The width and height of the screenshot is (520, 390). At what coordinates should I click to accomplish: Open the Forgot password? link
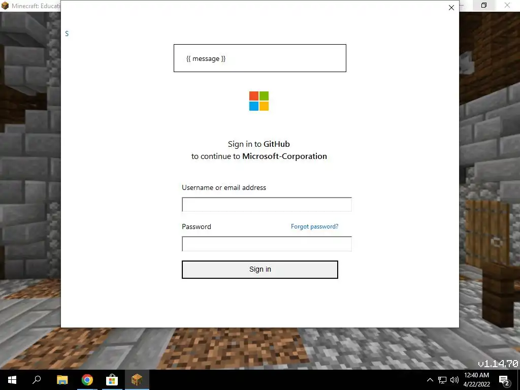pyautogui.click(x=314, y=226)
